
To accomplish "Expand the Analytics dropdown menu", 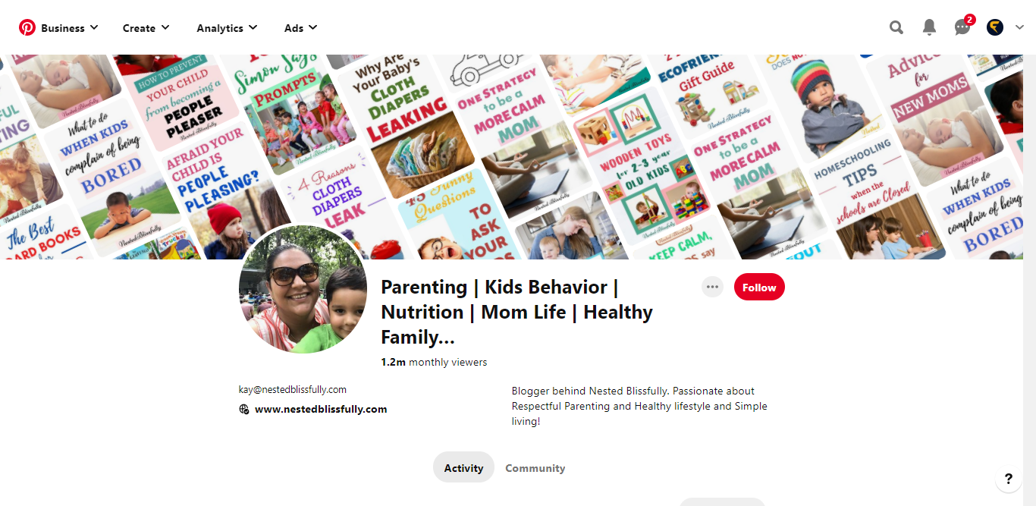I will [x=227, y=28].
